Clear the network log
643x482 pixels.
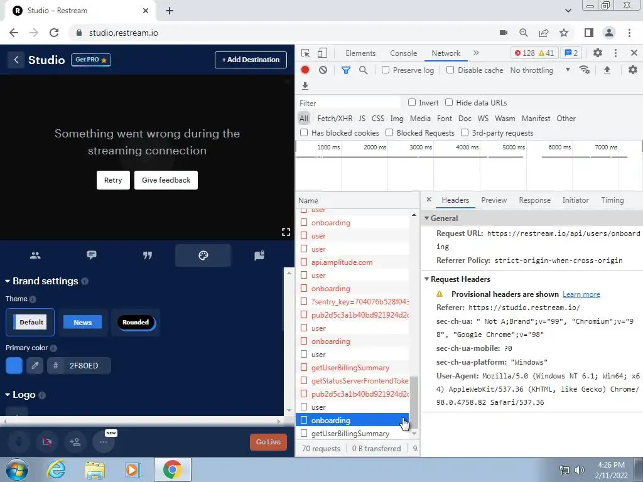[x=323, y=70]
